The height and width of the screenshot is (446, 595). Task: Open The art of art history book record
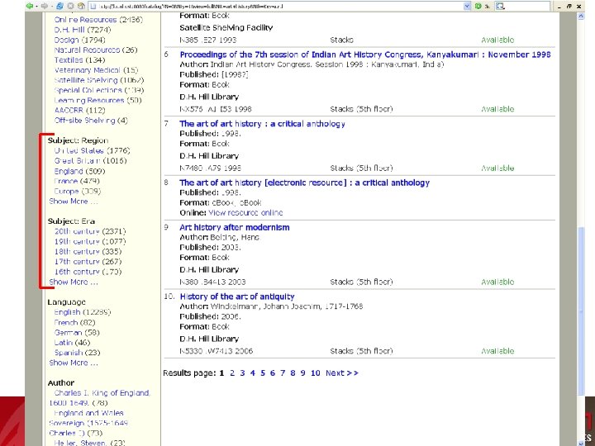262,124
